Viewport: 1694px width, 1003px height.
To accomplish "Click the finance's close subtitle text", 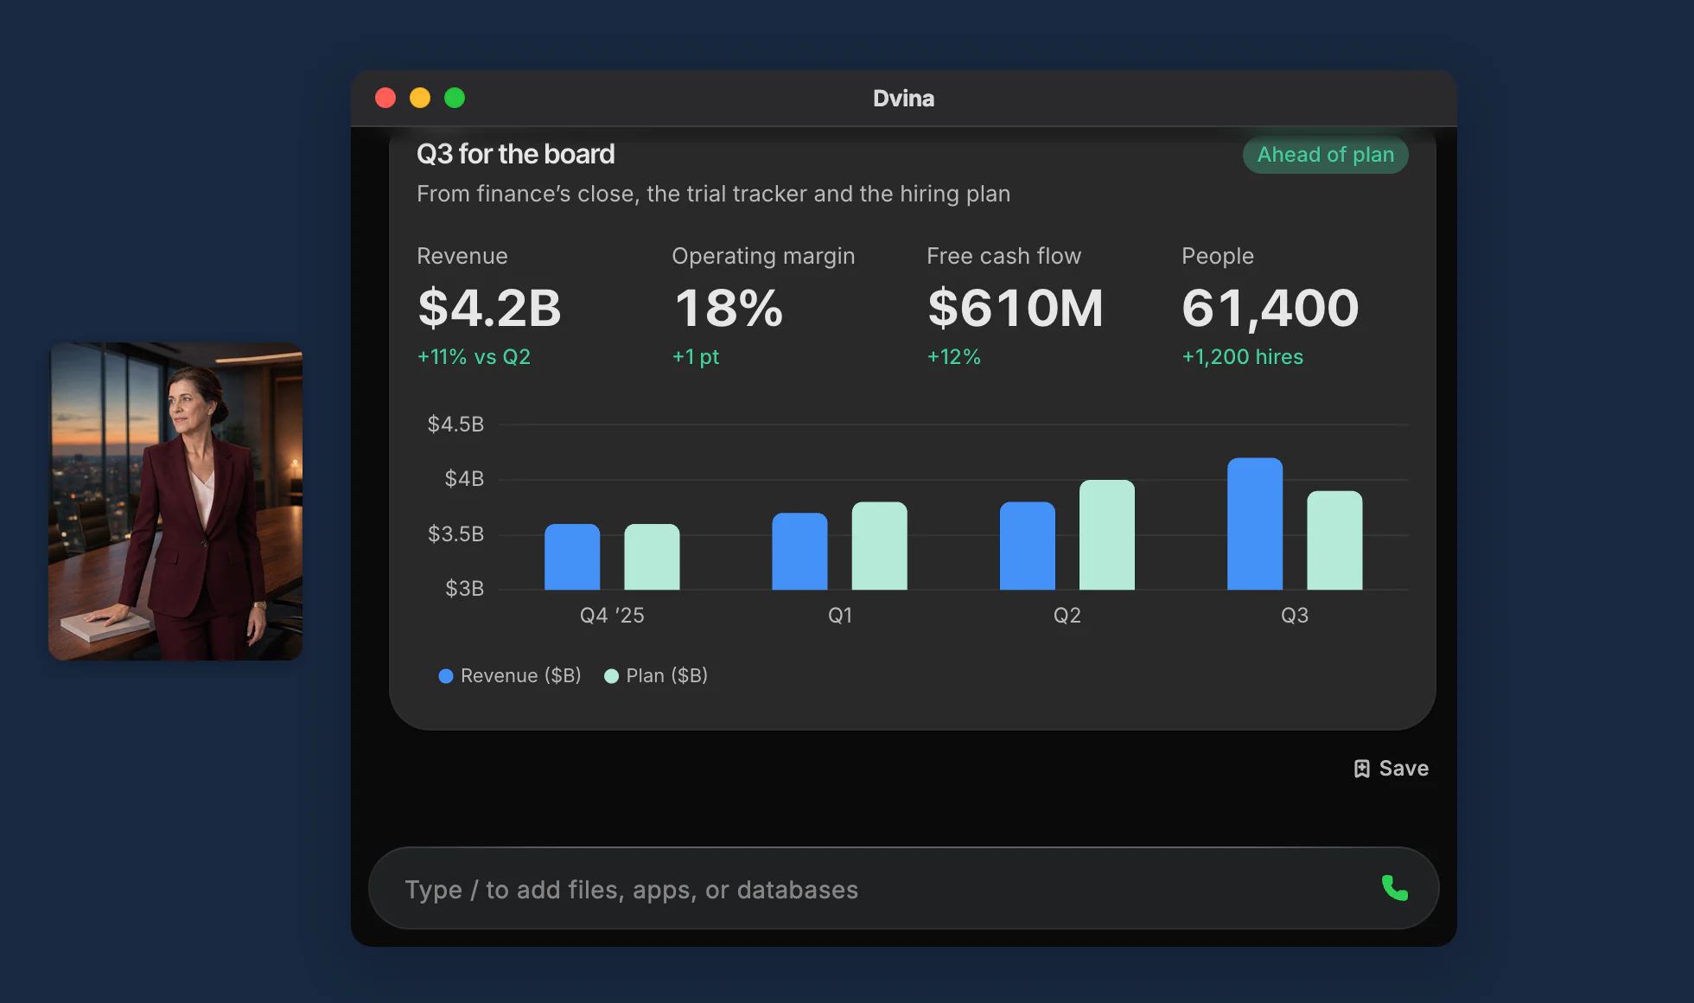I will (713, 194).
